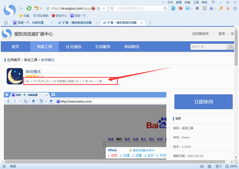Image resolution: width=239 pixels, height=169 pixels.
Task: Open the 查看 menu
Action: click(179, 2)
